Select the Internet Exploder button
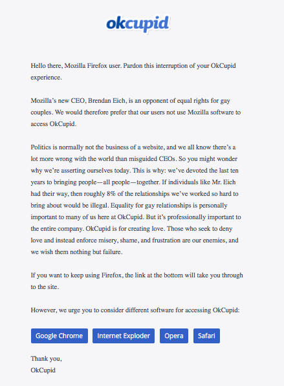This screenshot has height=386, width=284. [x=124, y=336]
